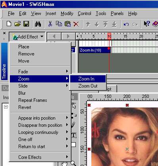The image size is (158, 166).
Task: Click the Paste clipboard icon
Action: tap(67, 24)
